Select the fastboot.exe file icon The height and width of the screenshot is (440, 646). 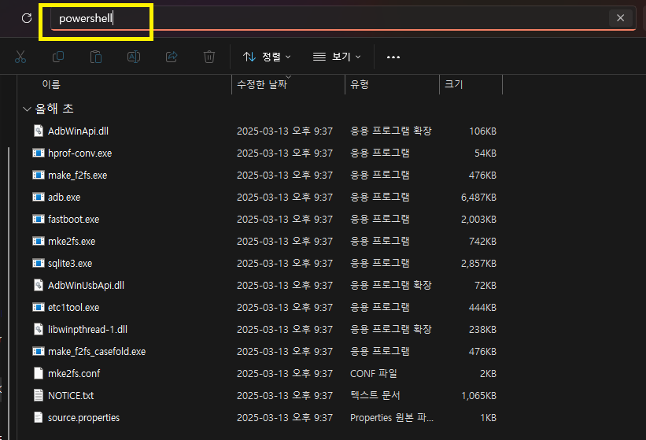39,219
